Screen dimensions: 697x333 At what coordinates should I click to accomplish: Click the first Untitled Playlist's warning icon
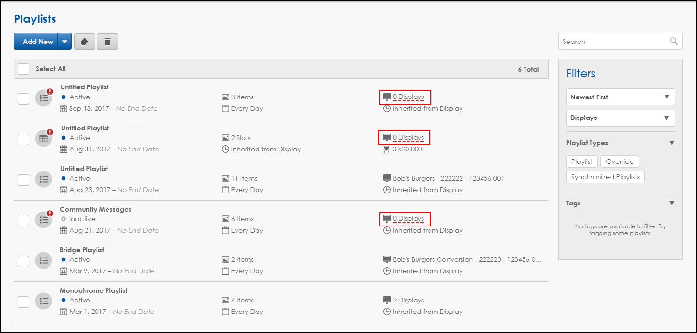click(50, 92)
